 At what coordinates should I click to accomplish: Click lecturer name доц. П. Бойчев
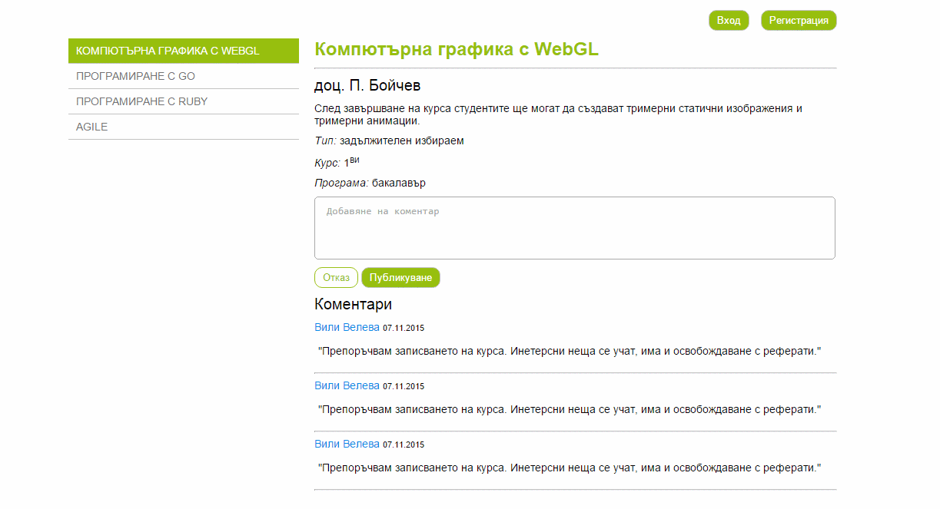point(367,86)
